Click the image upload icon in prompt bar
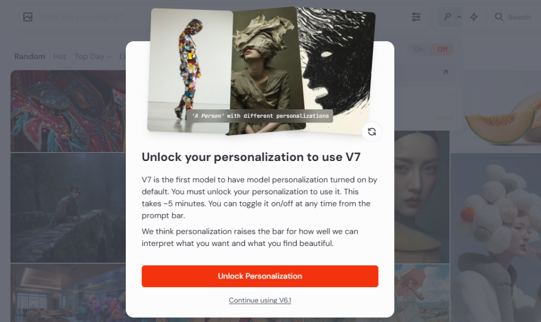541x322 pixels. (28, 17)
